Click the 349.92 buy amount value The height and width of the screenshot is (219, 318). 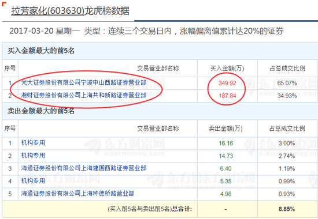(227, 83)
